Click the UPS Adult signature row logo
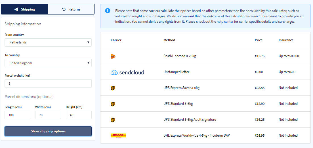 point(113,120)
